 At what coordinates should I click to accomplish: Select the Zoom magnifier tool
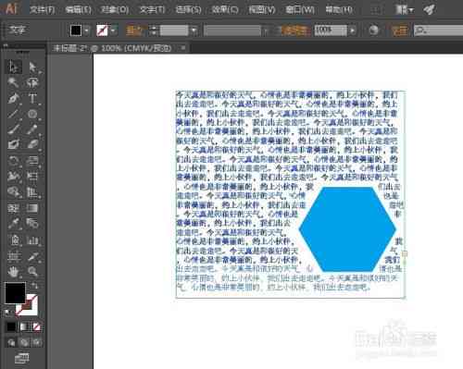[x=32, y=272]
